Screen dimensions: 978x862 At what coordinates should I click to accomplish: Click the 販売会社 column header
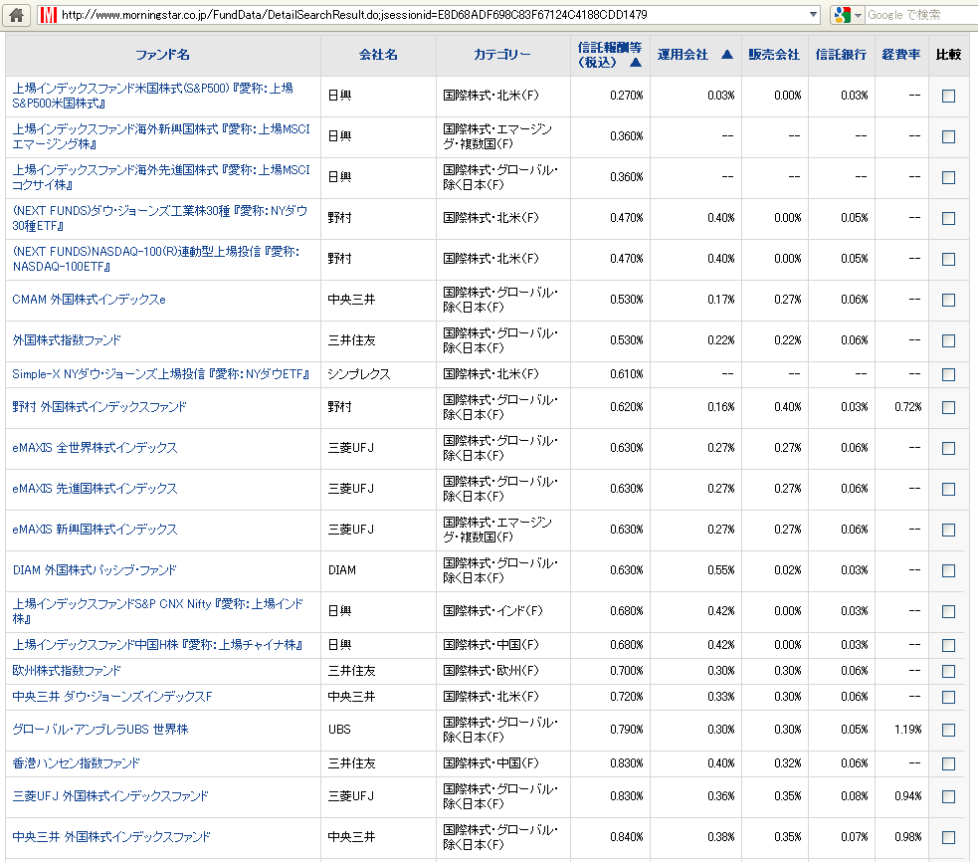click(774, 55)
